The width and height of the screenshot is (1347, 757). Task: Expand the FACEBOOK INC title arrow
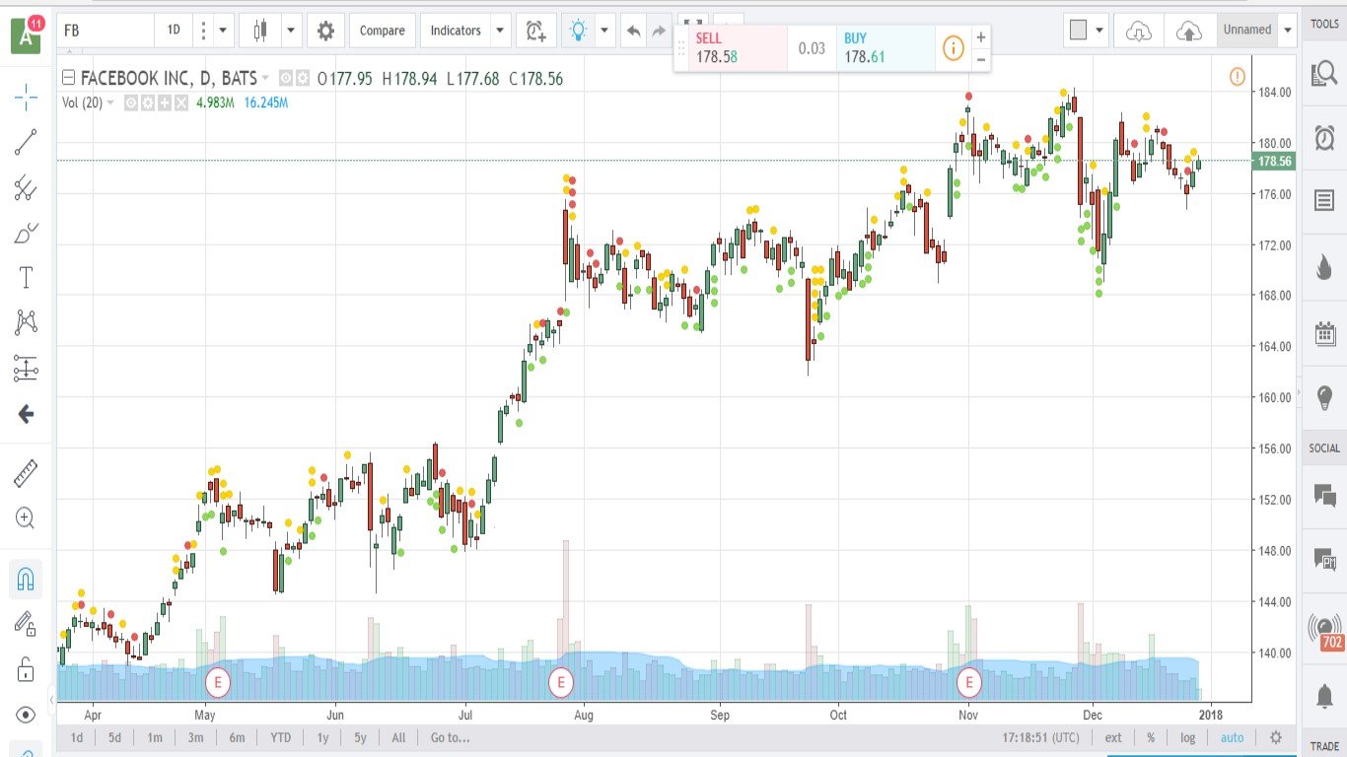[266, 78]
